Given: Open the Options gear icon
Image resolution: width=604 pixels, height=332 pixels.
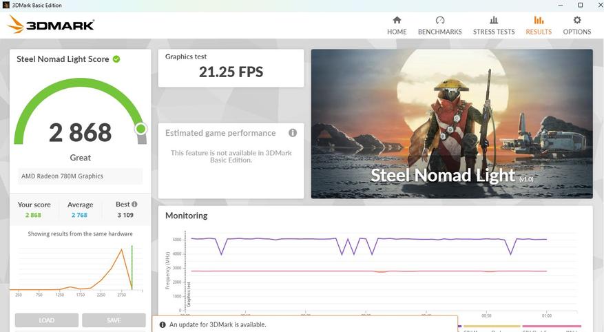Looking at the screenshot, I should [576, 20].
